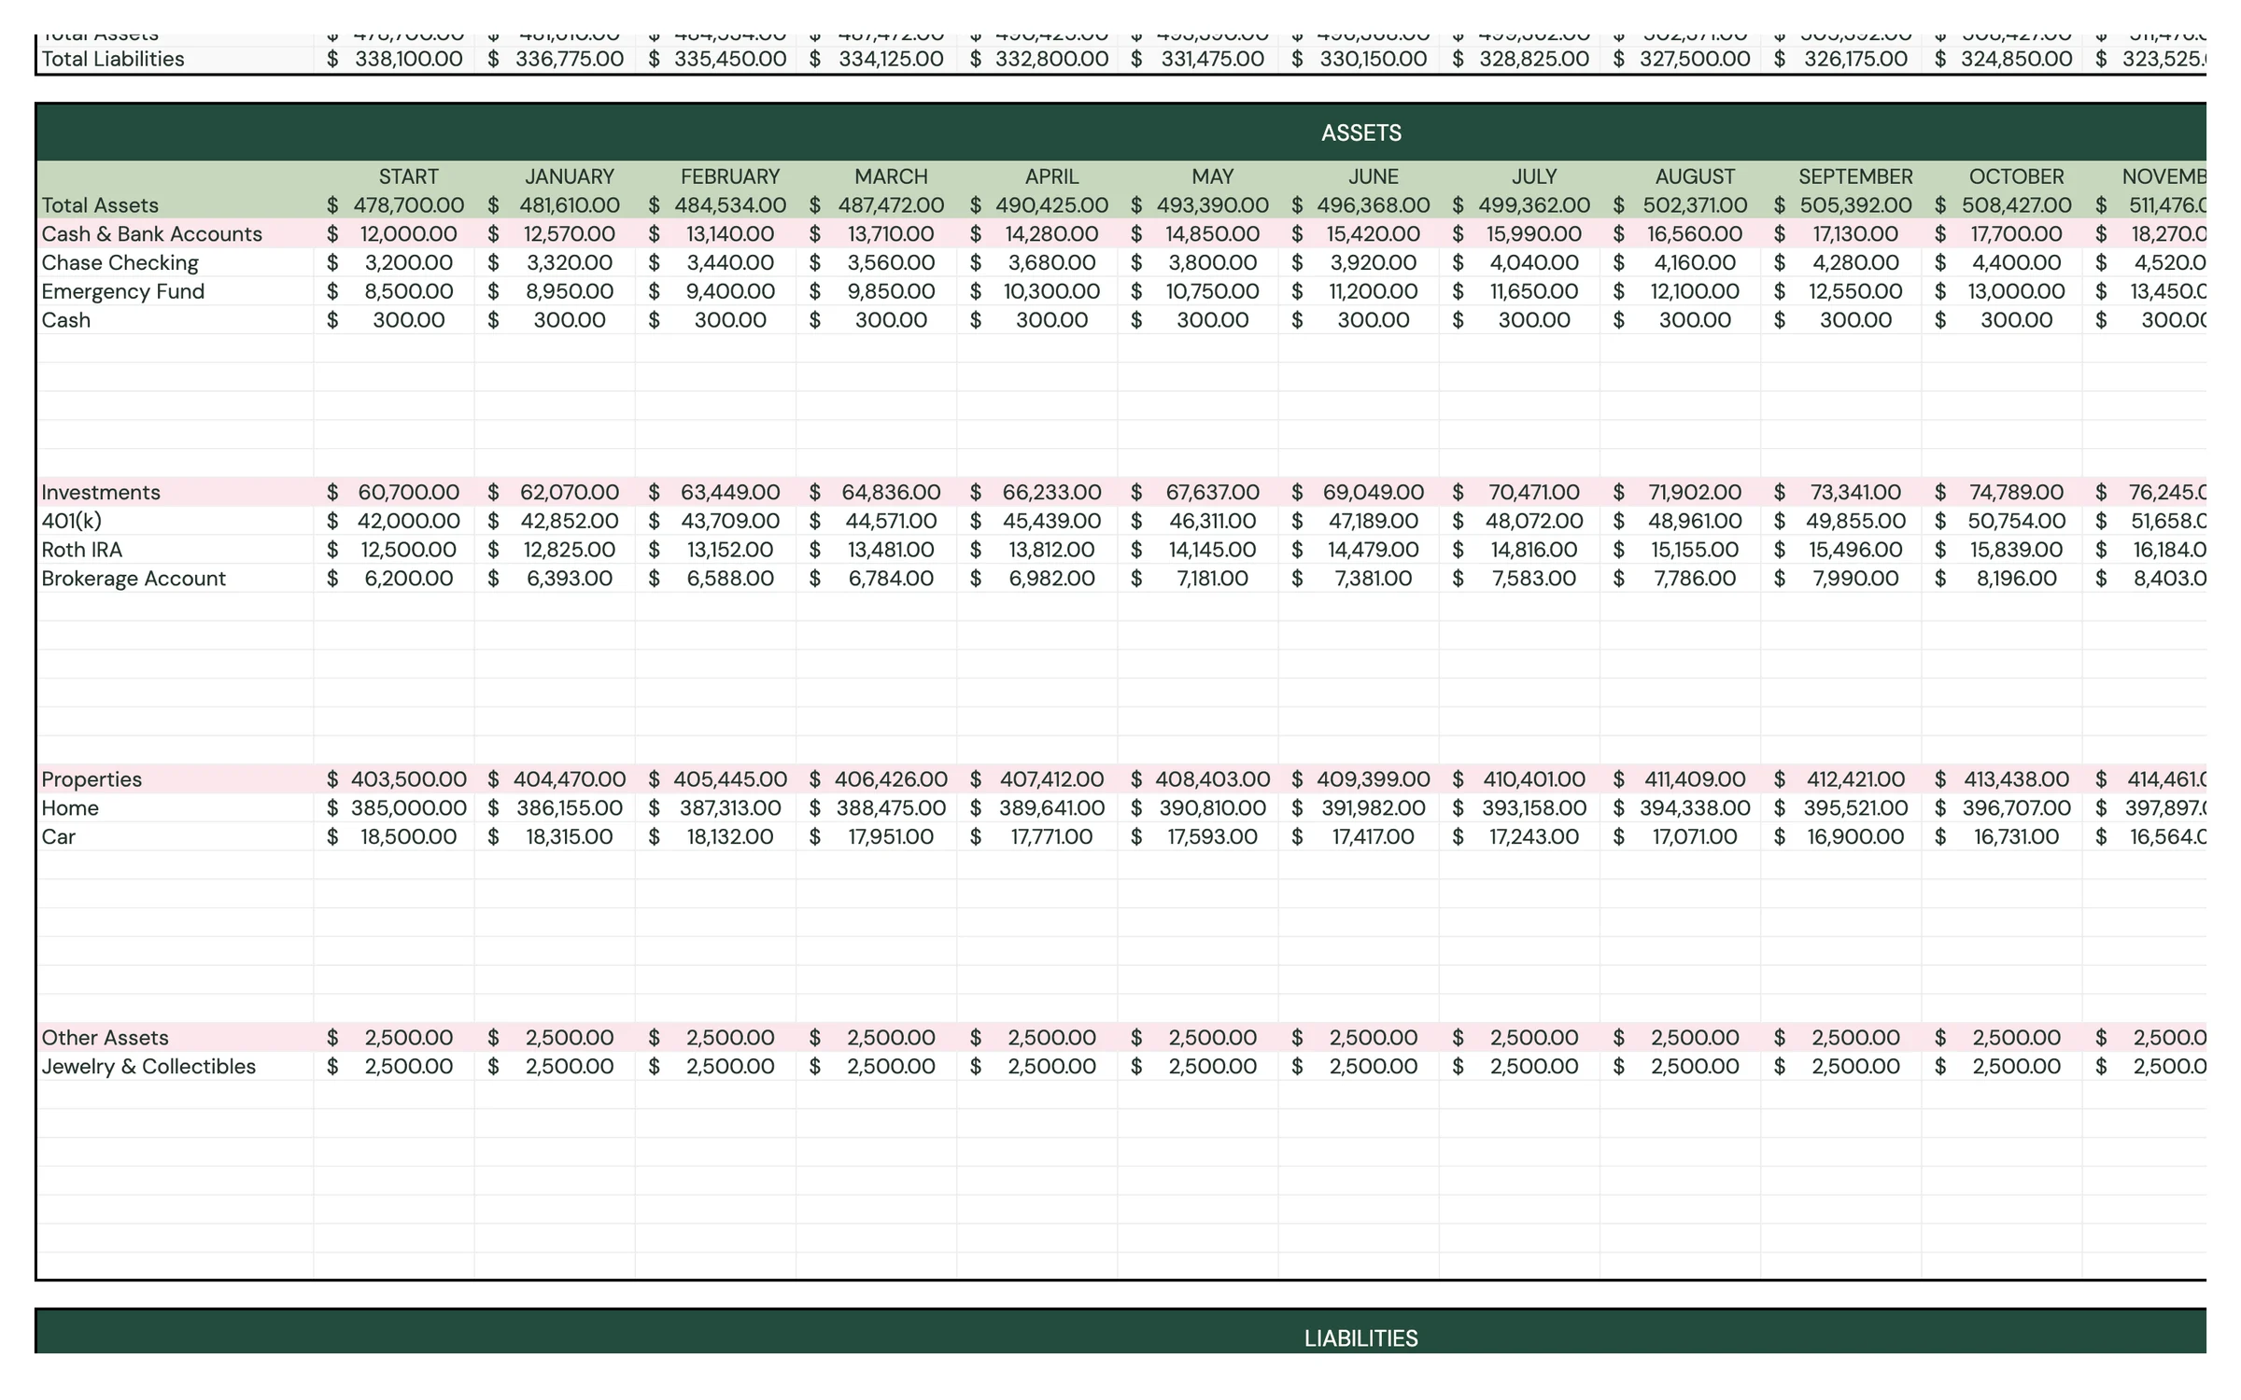This screenshot has height=1400, width=2241.
Task: Click the START column header
Action: point(408,176)
